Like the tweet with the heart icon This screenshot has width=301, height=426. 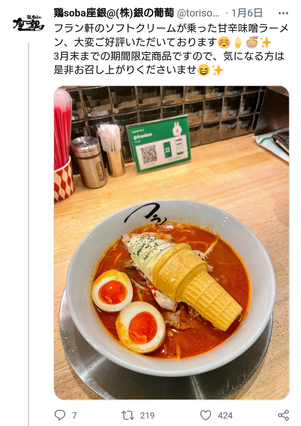click(x=206, y=415)
